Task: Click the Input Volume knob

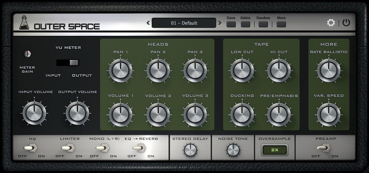Action: click(x=34, y=113)
